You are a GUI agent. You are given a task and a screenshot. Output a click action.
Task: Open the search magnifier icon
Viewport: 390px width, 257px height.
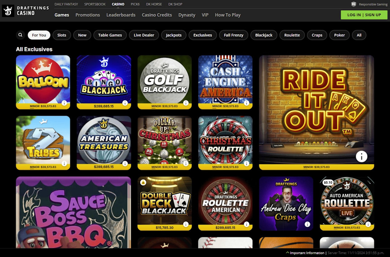[x=20, y=35]
